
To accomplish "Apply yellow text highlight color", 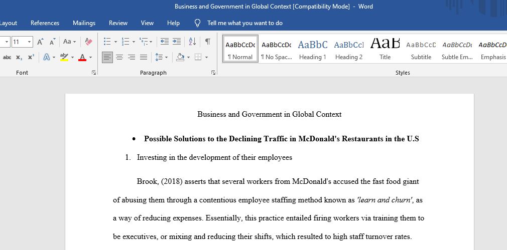I will tap(64, 58).
